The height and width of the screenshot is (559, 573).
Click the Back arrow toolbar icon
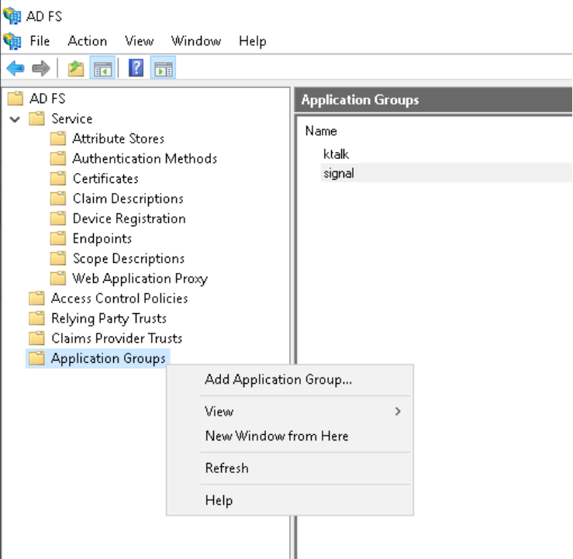(x=15, y=68)
